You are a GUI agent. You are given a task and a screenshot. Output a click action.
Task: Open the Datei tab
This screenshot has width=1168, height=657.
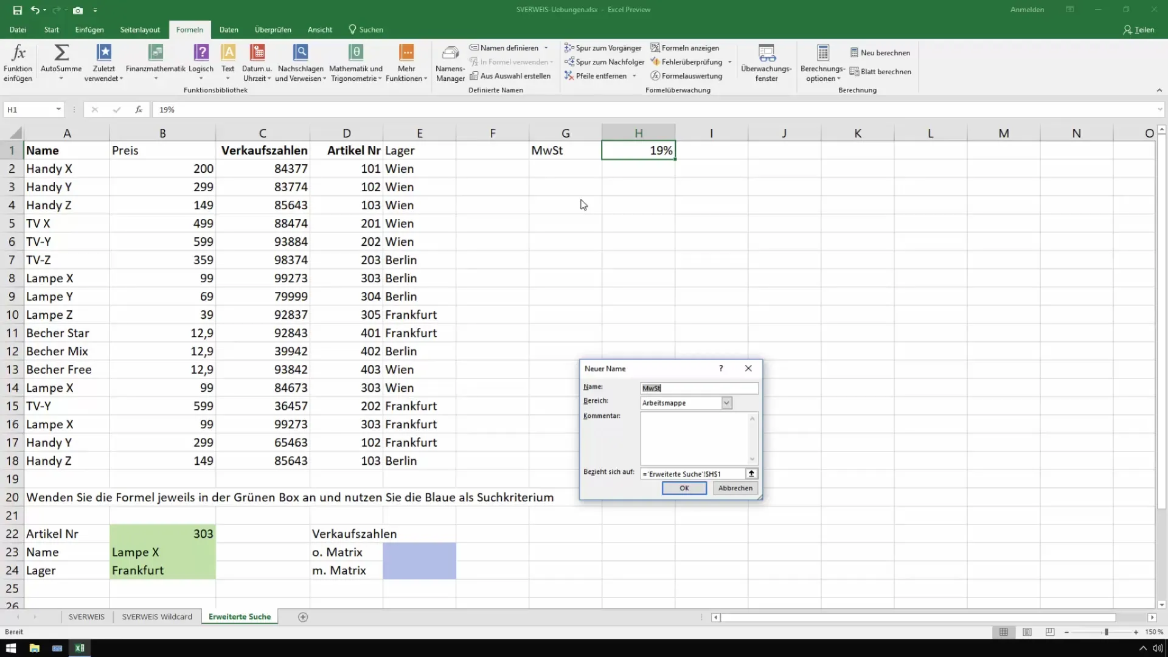pos(18,30)
